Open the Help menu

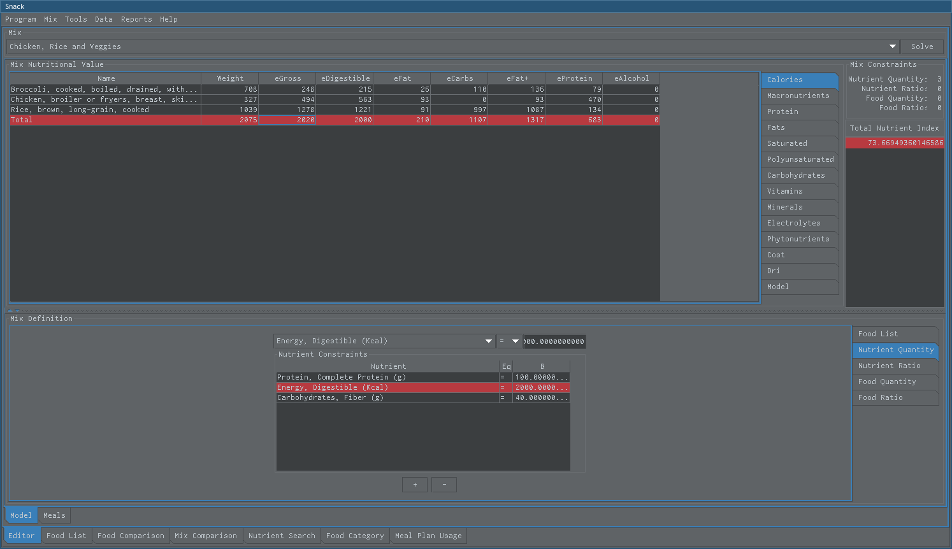(x=169, y=19)
